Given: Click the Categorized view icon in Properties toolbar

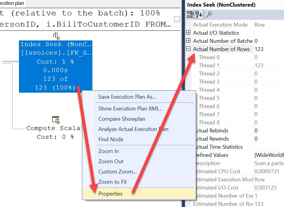Looking at the screenshot, I should [x=190, y=14].
